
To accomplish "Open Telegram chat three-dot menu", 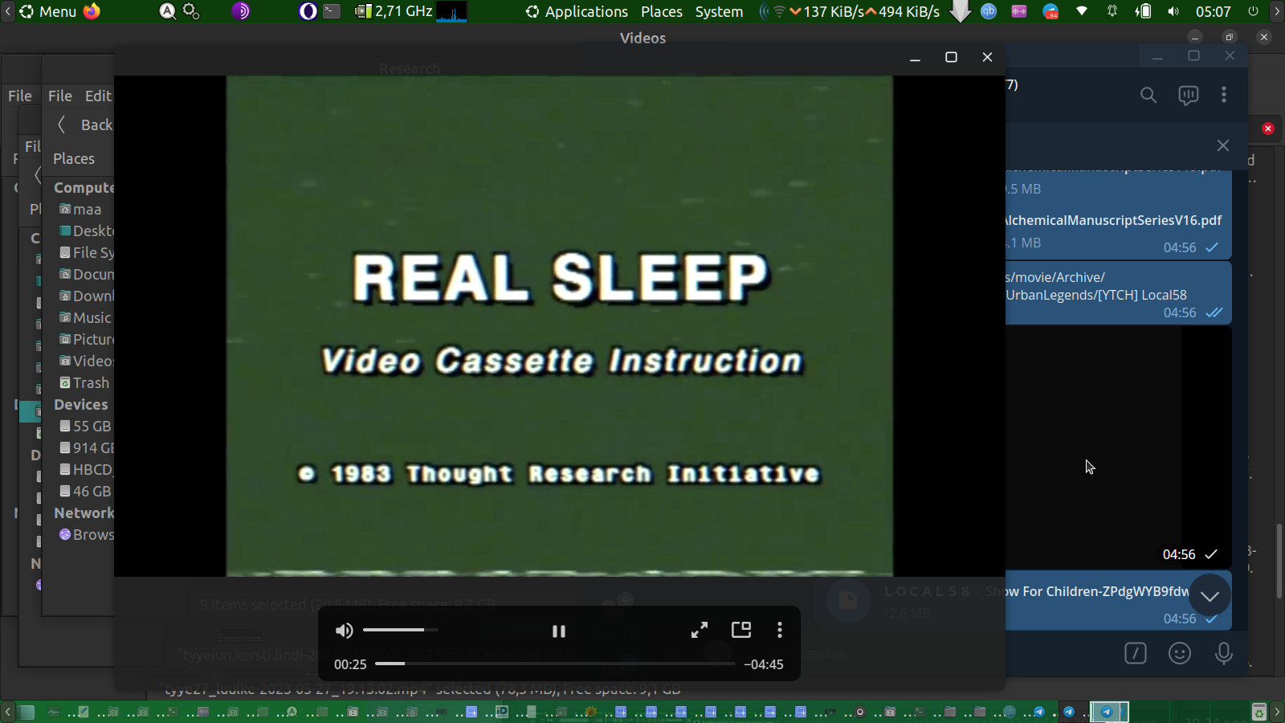I will click(1224, 95).
